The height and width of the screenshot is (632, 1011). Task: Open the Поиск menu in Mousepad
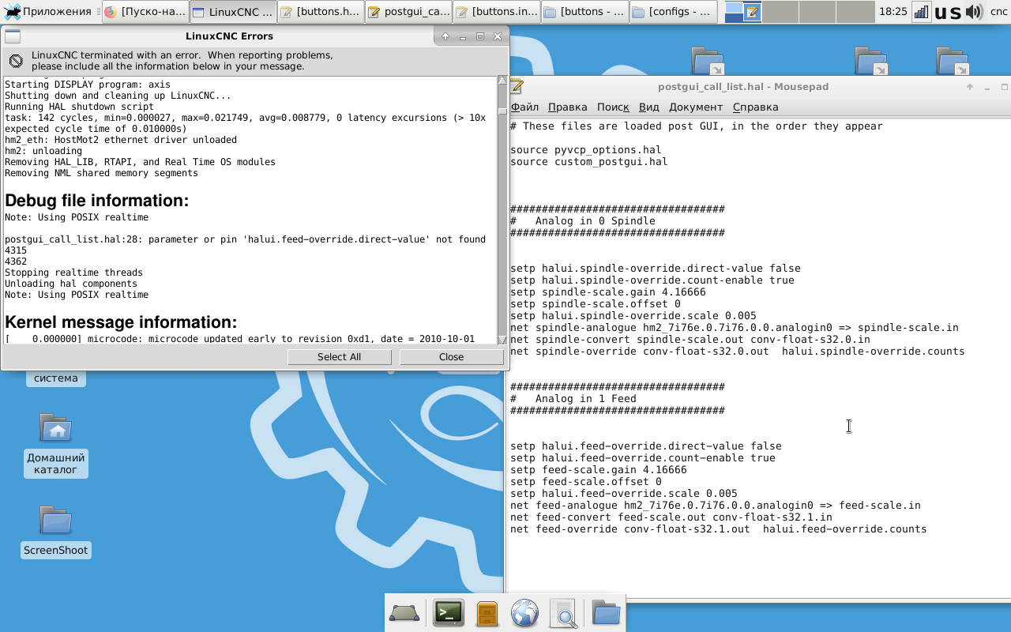[x=613, y=107]
